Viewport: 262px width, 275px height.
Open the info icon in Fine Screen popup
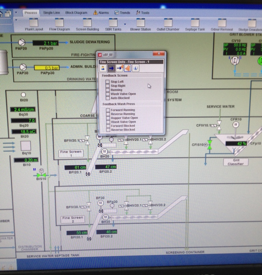[x=135, y=68]
